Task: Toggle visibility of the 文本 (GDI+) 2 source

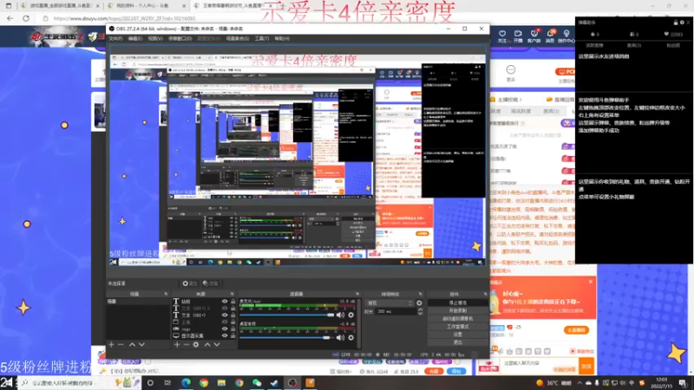Action: click(225, 309)
